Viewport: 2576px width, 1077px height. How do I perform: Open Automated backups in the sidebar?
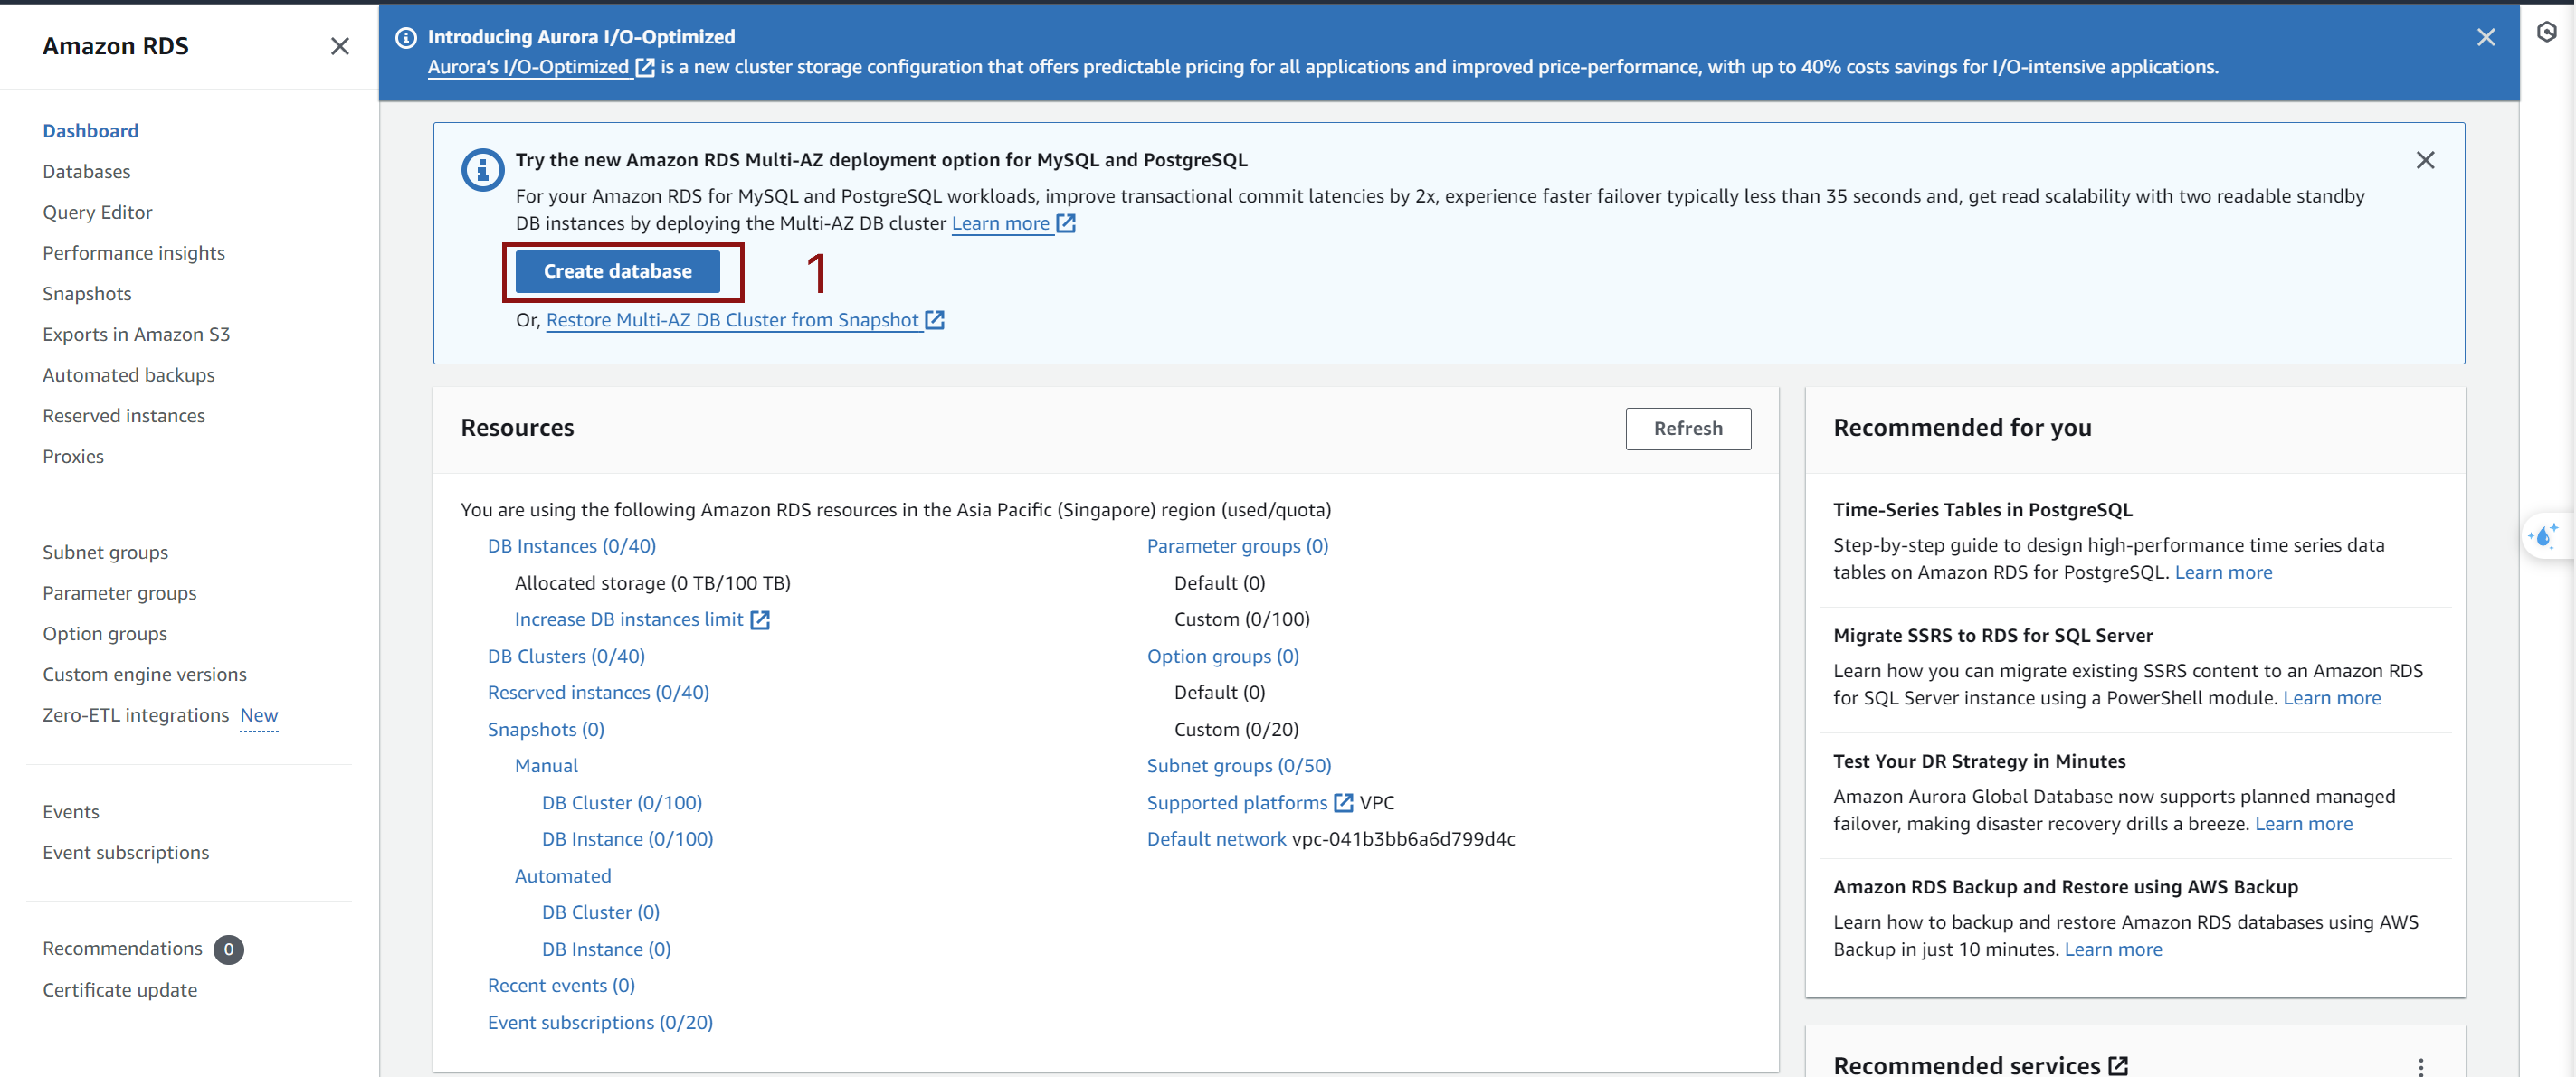tap(128, 375)
